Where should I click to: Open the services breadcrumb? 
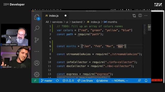point(57,22)
